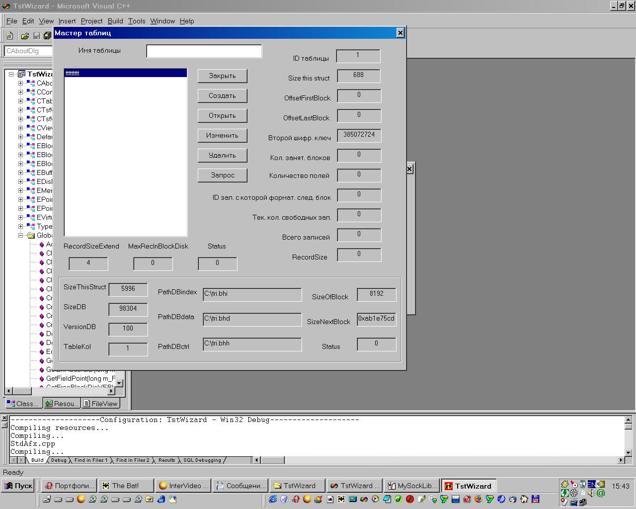Click the Save toolbar icon
The width and height of the screenshot is (636, 509).
pos(36,36)
